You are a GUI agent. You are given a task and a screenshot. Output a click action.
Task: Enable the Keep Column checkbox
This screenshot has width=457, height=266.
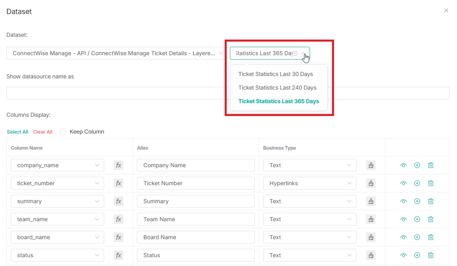[63, 132]
